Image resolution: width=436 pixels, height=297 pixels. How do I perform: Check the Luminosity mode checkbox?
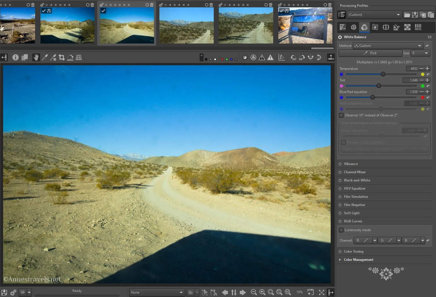[341, 230]
